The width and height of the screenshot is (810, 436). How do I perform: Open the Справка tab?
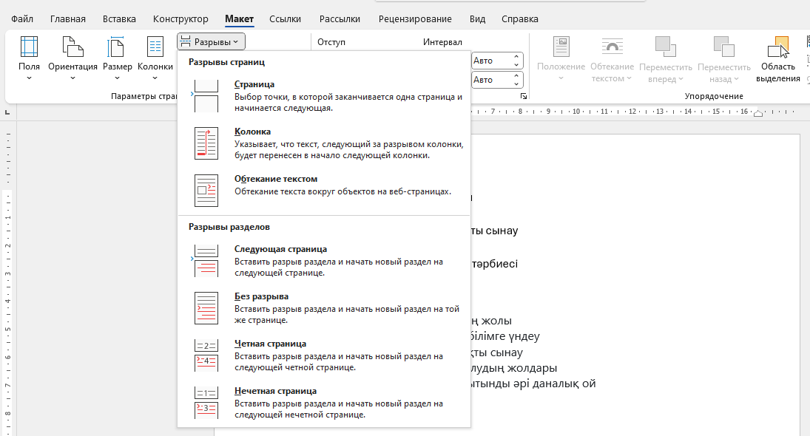point(520,19)
